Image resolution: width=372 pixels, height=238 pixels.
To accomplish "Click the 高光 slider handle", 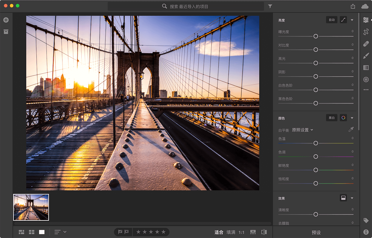I will coord(316,63).
